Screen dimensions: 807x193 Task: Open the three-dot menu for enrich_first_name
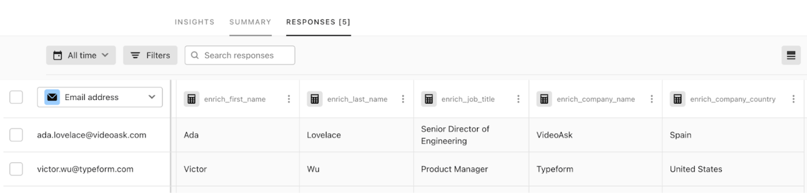(289, 99)
